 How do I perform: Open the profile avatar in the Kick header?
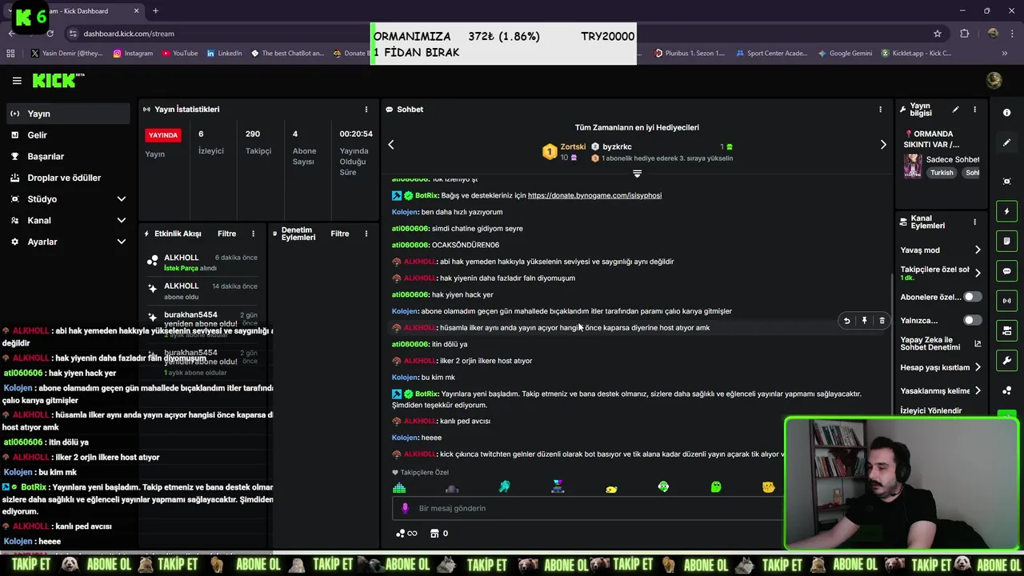[x=994, y=80]
